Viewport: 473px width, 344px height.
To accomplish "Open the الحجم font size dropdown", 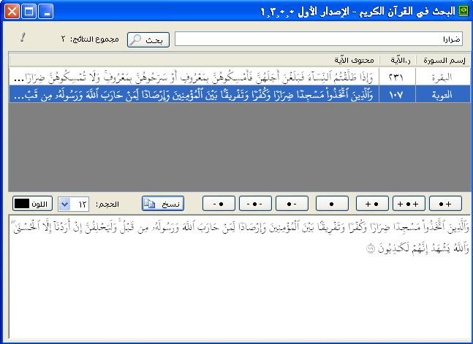I will [64, 205].
